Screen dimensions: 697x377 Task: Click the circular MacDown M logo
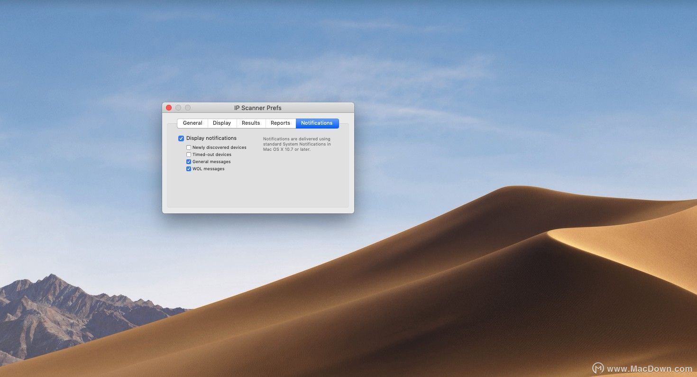(x=597, y=368)
